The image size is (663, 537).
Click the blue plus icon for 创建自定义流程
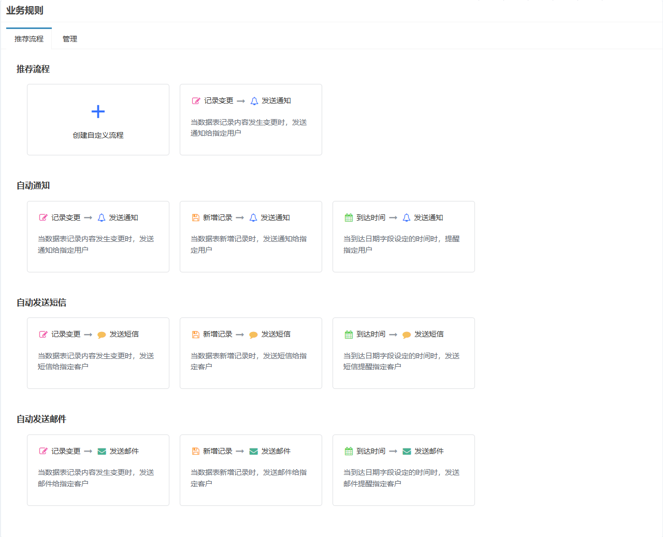pyautogui.click(x=98, y=111)
